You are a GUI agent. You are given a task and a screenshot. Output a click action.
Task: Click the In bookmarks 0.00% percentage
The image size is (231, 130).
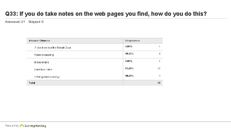coord(129,61)
